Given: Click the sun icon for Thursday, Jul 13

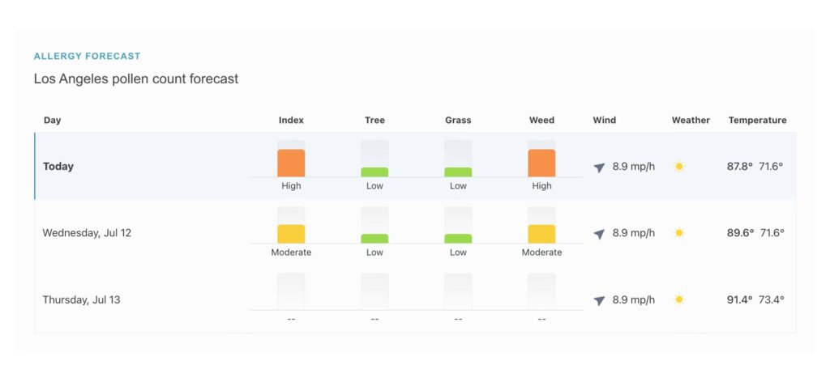Looking at the screenshot, I should tap(679, 299).
